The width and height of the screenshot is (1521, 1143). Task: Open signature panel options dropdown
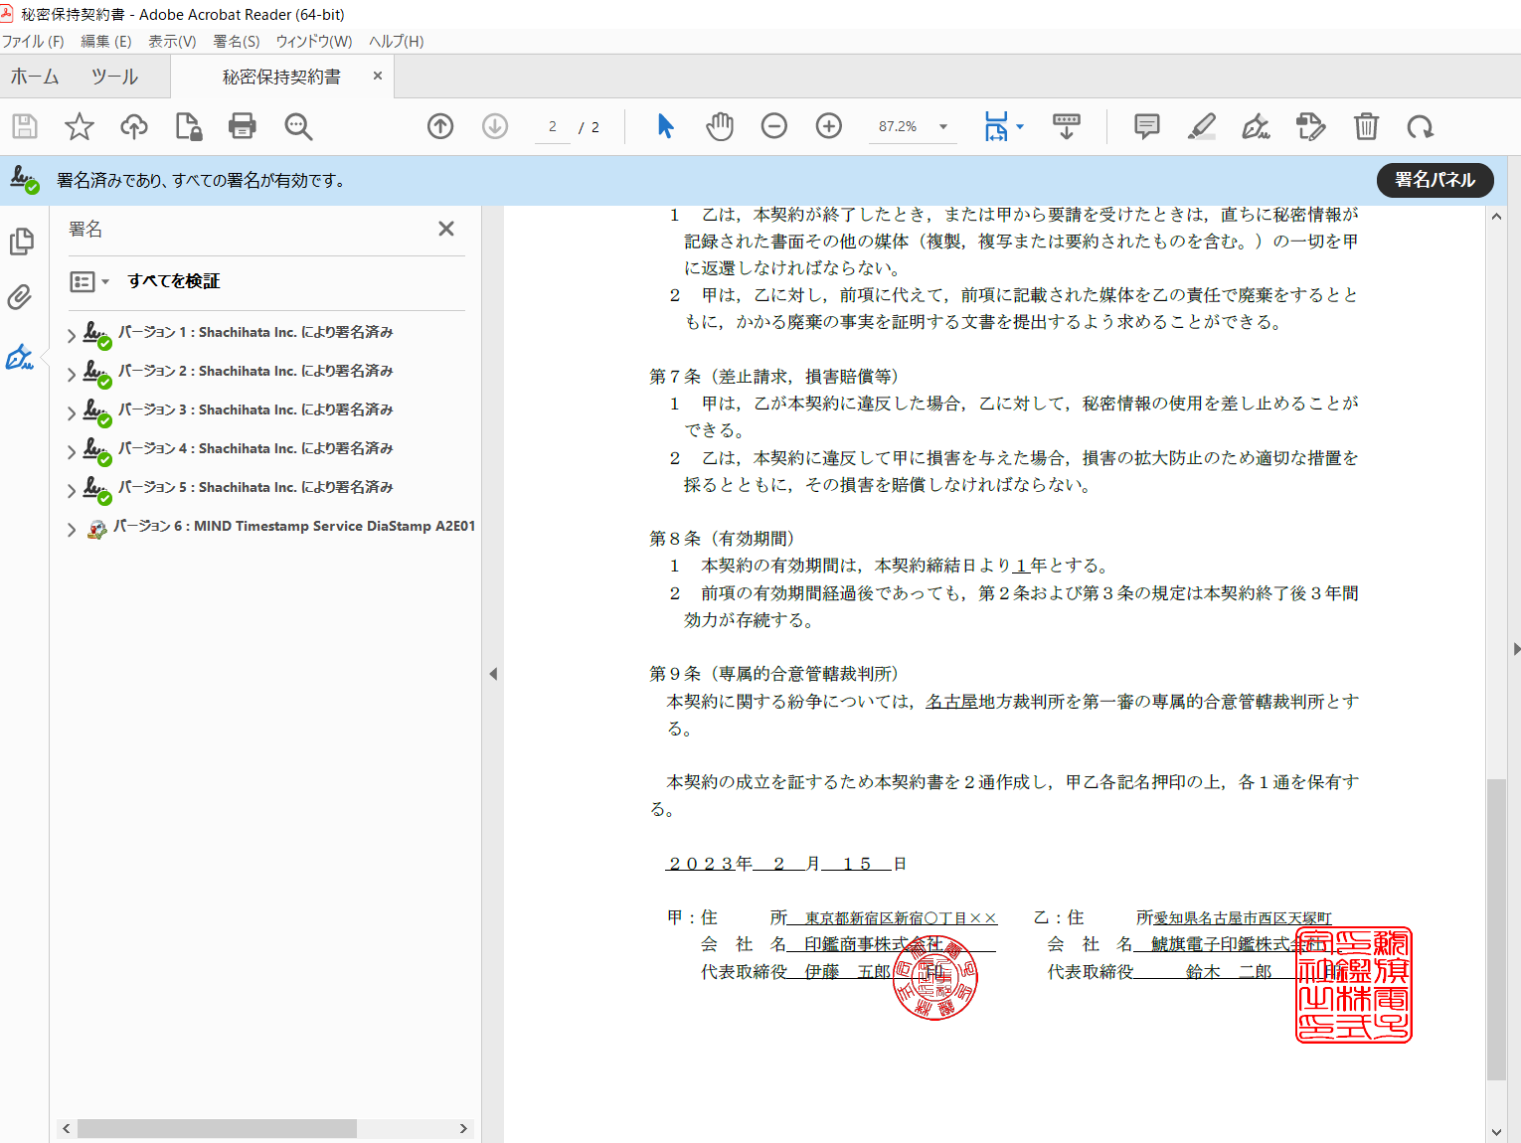click(x=89, y=282)
